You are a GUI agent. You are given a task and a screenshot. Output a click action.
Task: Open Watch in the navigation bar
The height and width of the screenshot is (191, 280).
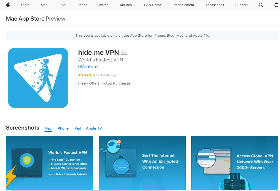click(x=103, y=5)
